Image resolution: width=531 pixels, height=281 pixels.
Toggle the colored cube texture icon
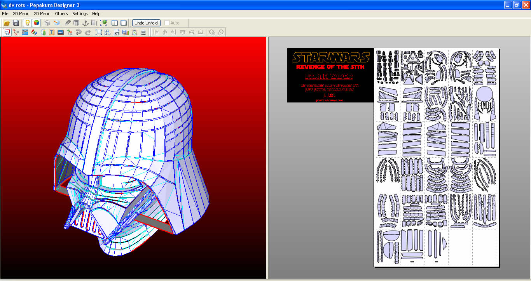click(36, 23)
